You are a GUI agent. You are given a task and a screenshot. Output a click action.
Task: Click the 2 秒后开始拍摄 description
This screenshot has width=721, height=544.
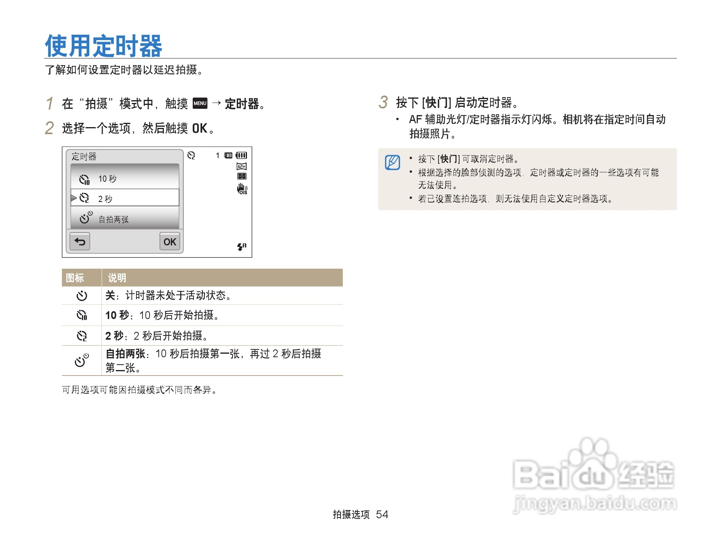[156, 336]
